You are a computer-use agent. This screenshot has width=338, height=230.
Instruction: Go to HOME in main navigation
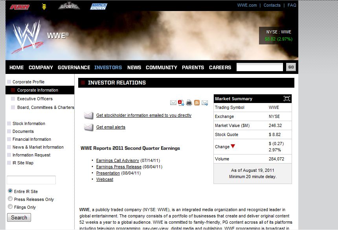tap(17, 68)
